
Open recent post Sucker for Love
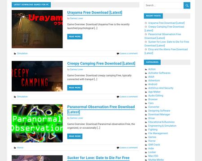coord(168,42)
